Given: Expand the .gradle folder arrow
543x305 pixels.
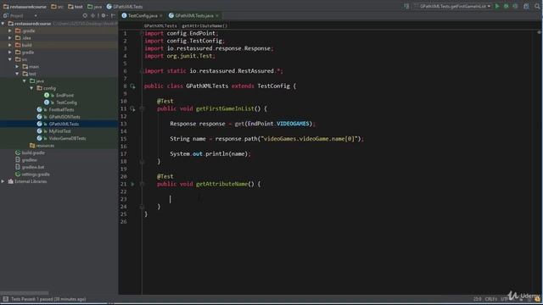Looking at the screenshot, I should 10,30.
